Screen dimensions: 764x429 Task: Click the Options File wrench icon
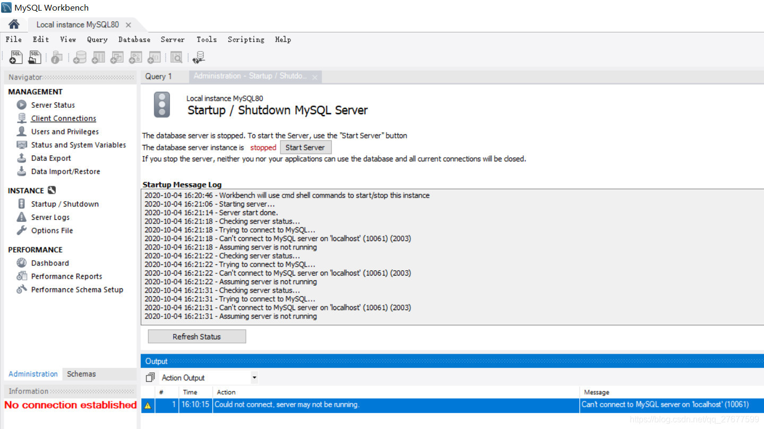(21, 230)
